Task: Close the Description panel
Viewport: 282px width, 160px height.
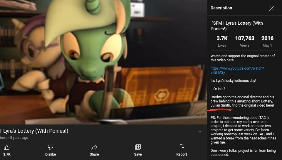Action: [x=271, y=8]
